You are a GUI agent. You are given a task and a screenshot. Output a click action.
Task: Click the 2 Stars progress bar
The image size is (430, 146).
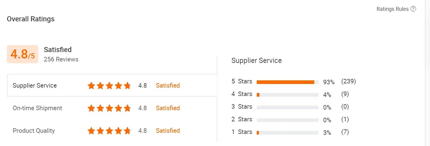(287, 120)
